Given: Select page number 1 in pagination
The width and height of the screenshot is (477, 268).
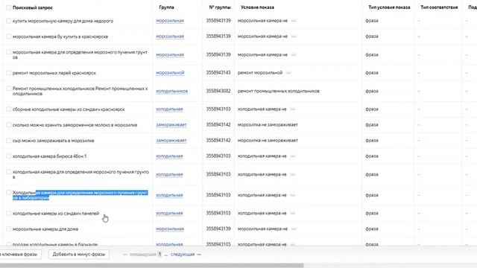Looking at the screenshot, I should 159,255.
